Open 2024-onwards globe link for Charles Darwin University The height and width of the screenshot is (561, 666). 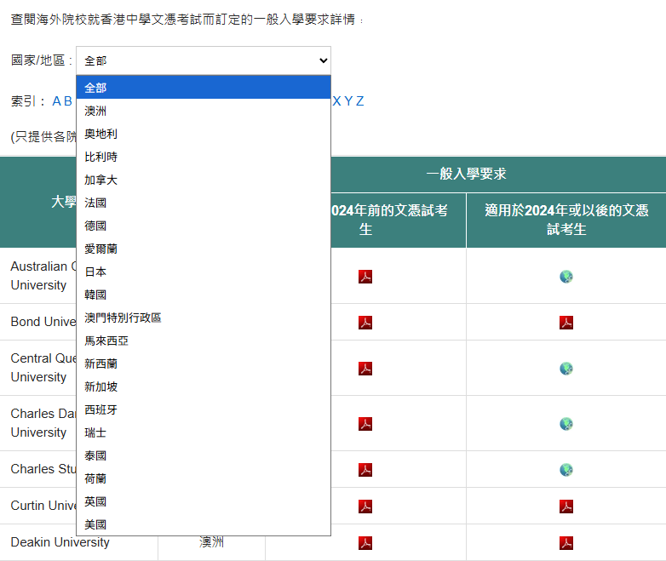tap(566, 423)
